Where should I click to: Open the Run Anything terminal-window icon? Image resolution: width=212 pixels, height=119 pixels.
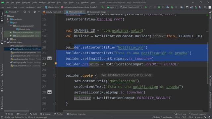[x=187, y=7]
